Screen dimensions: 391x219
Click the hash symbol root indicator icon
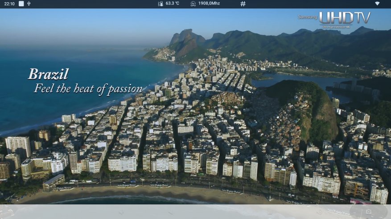click(243, 4)
